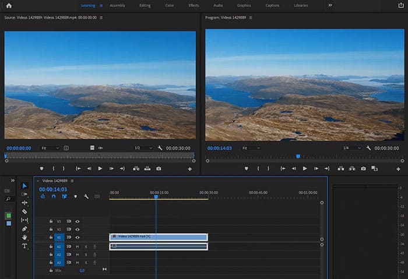The image size is (408, 279).
Task: Open Source panel menu
Action: pyautogui.click(x=101, y=17)
